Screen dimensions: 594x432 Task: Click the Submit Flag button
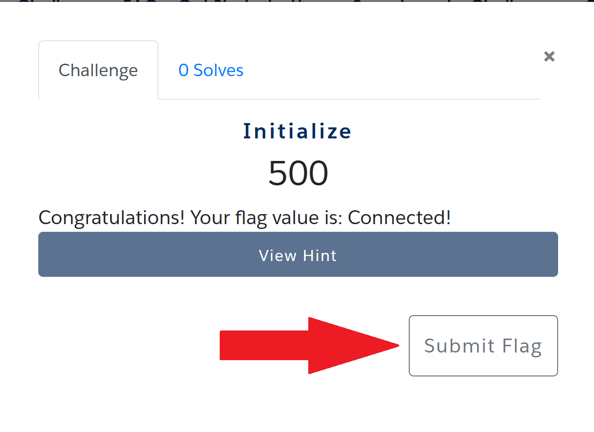click(483, 346)
